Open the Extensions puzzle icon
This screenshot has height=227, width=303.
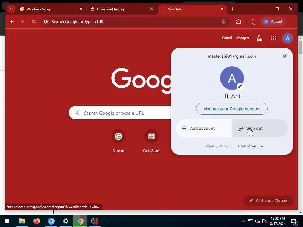tap(239, 22)
